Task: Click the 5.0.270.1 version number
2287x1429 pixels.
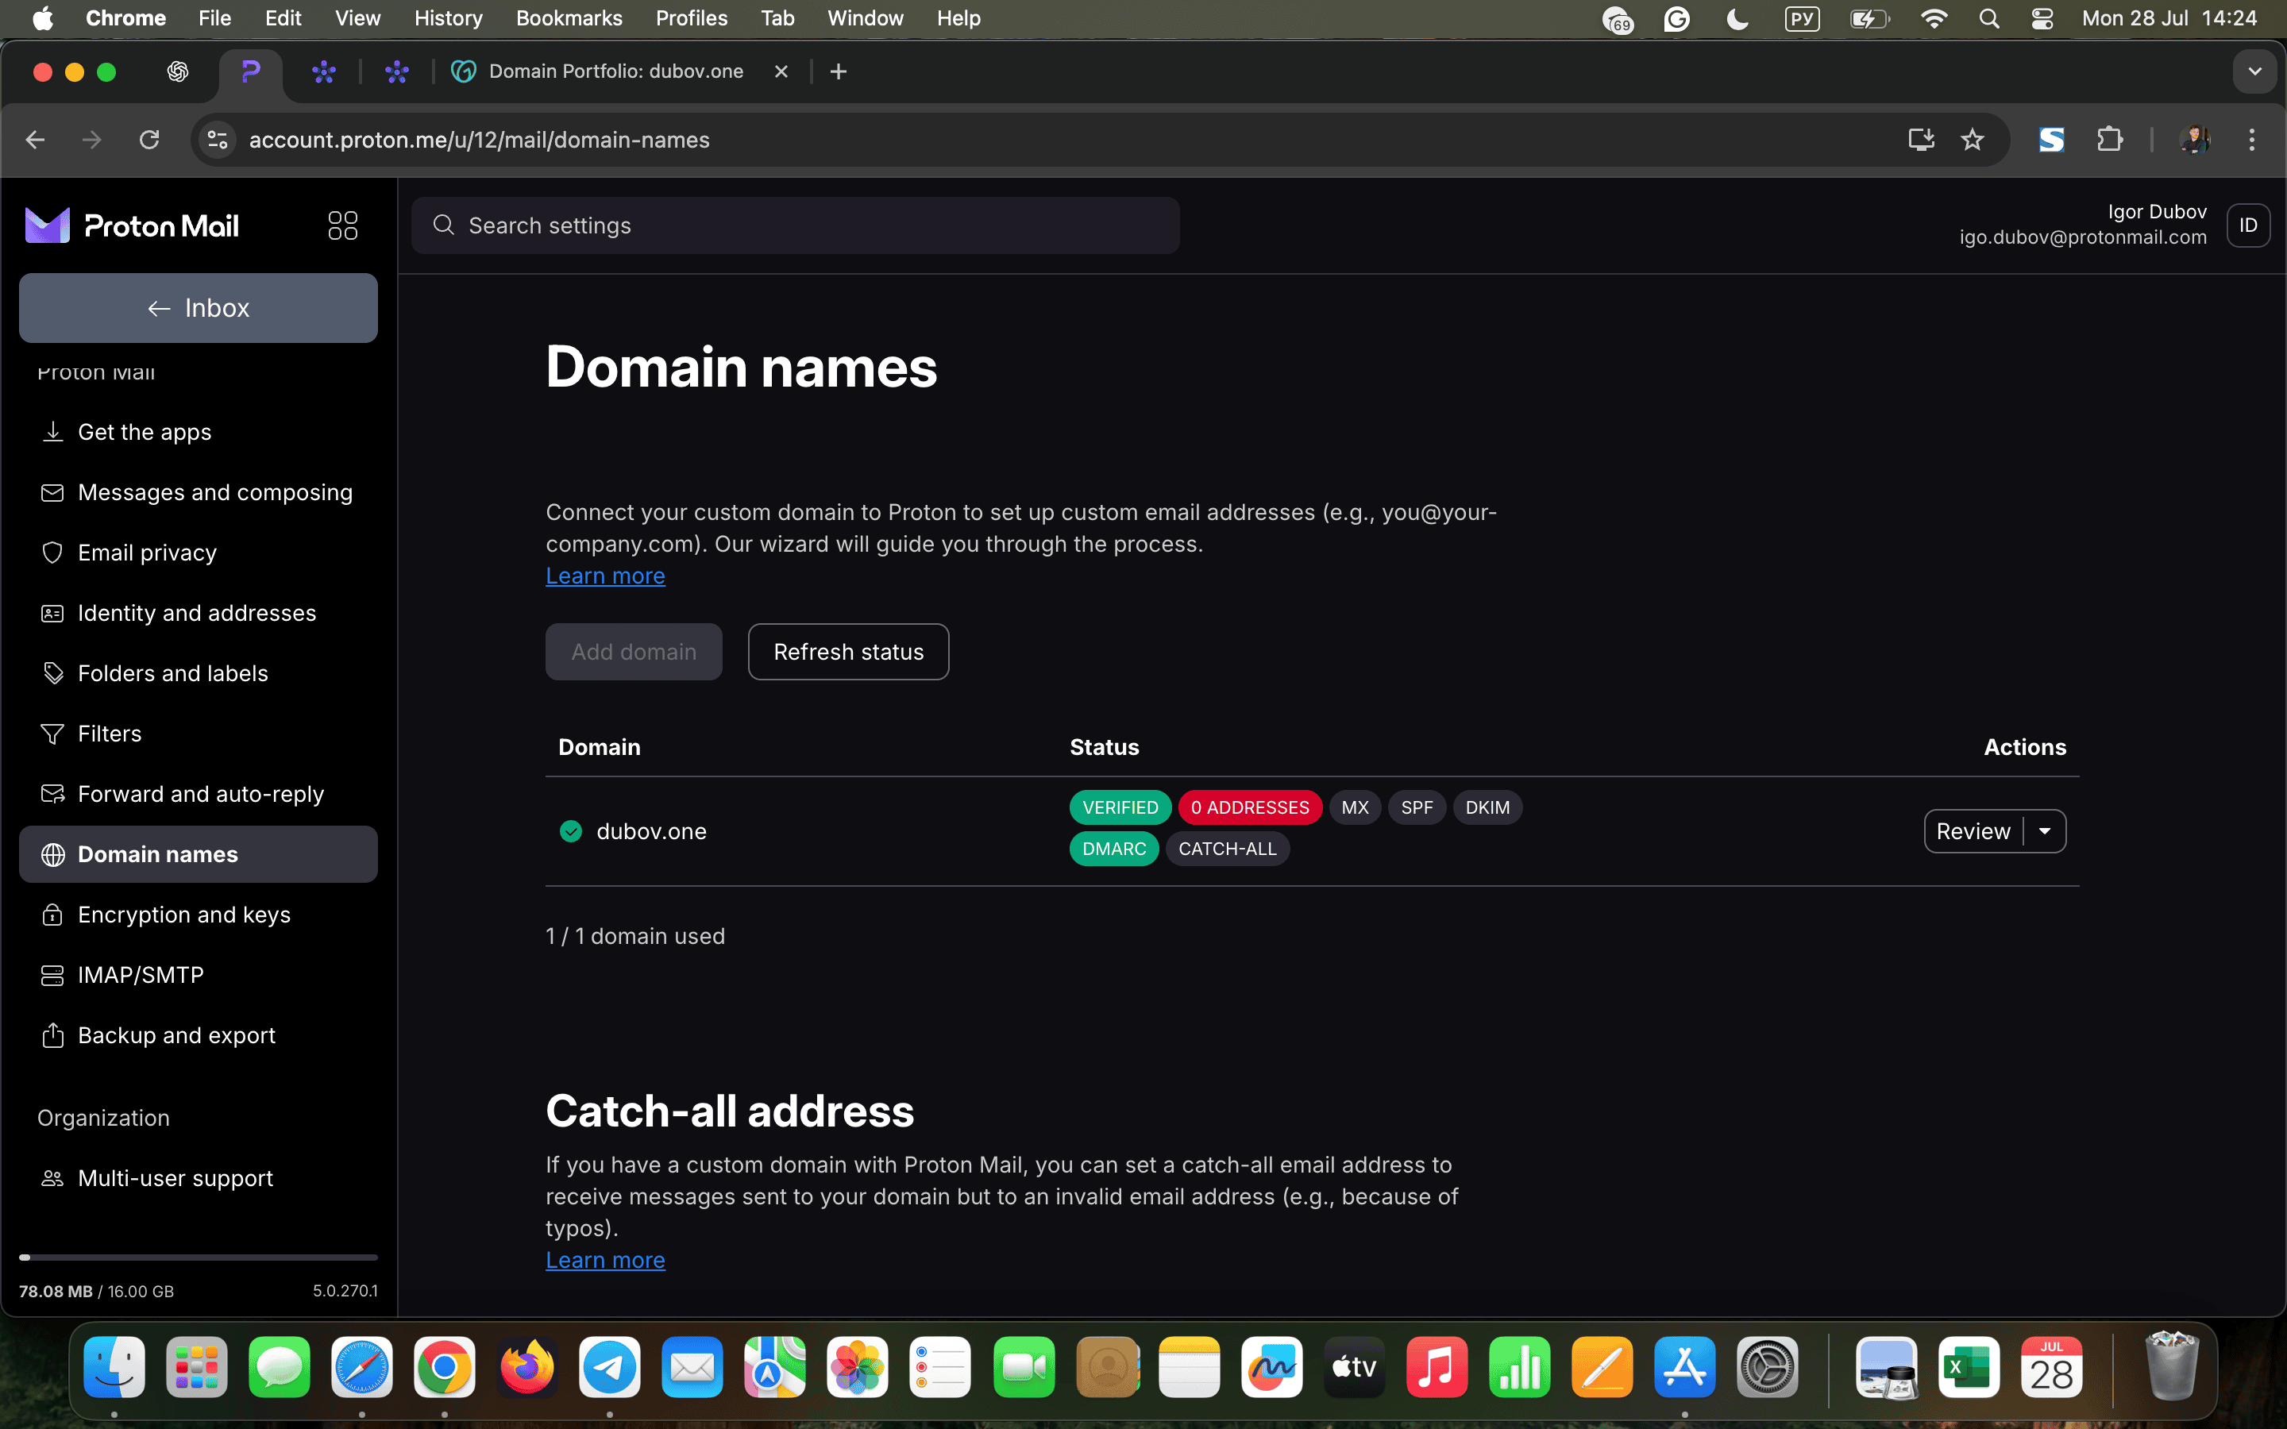Action: tap(345, 1291)
